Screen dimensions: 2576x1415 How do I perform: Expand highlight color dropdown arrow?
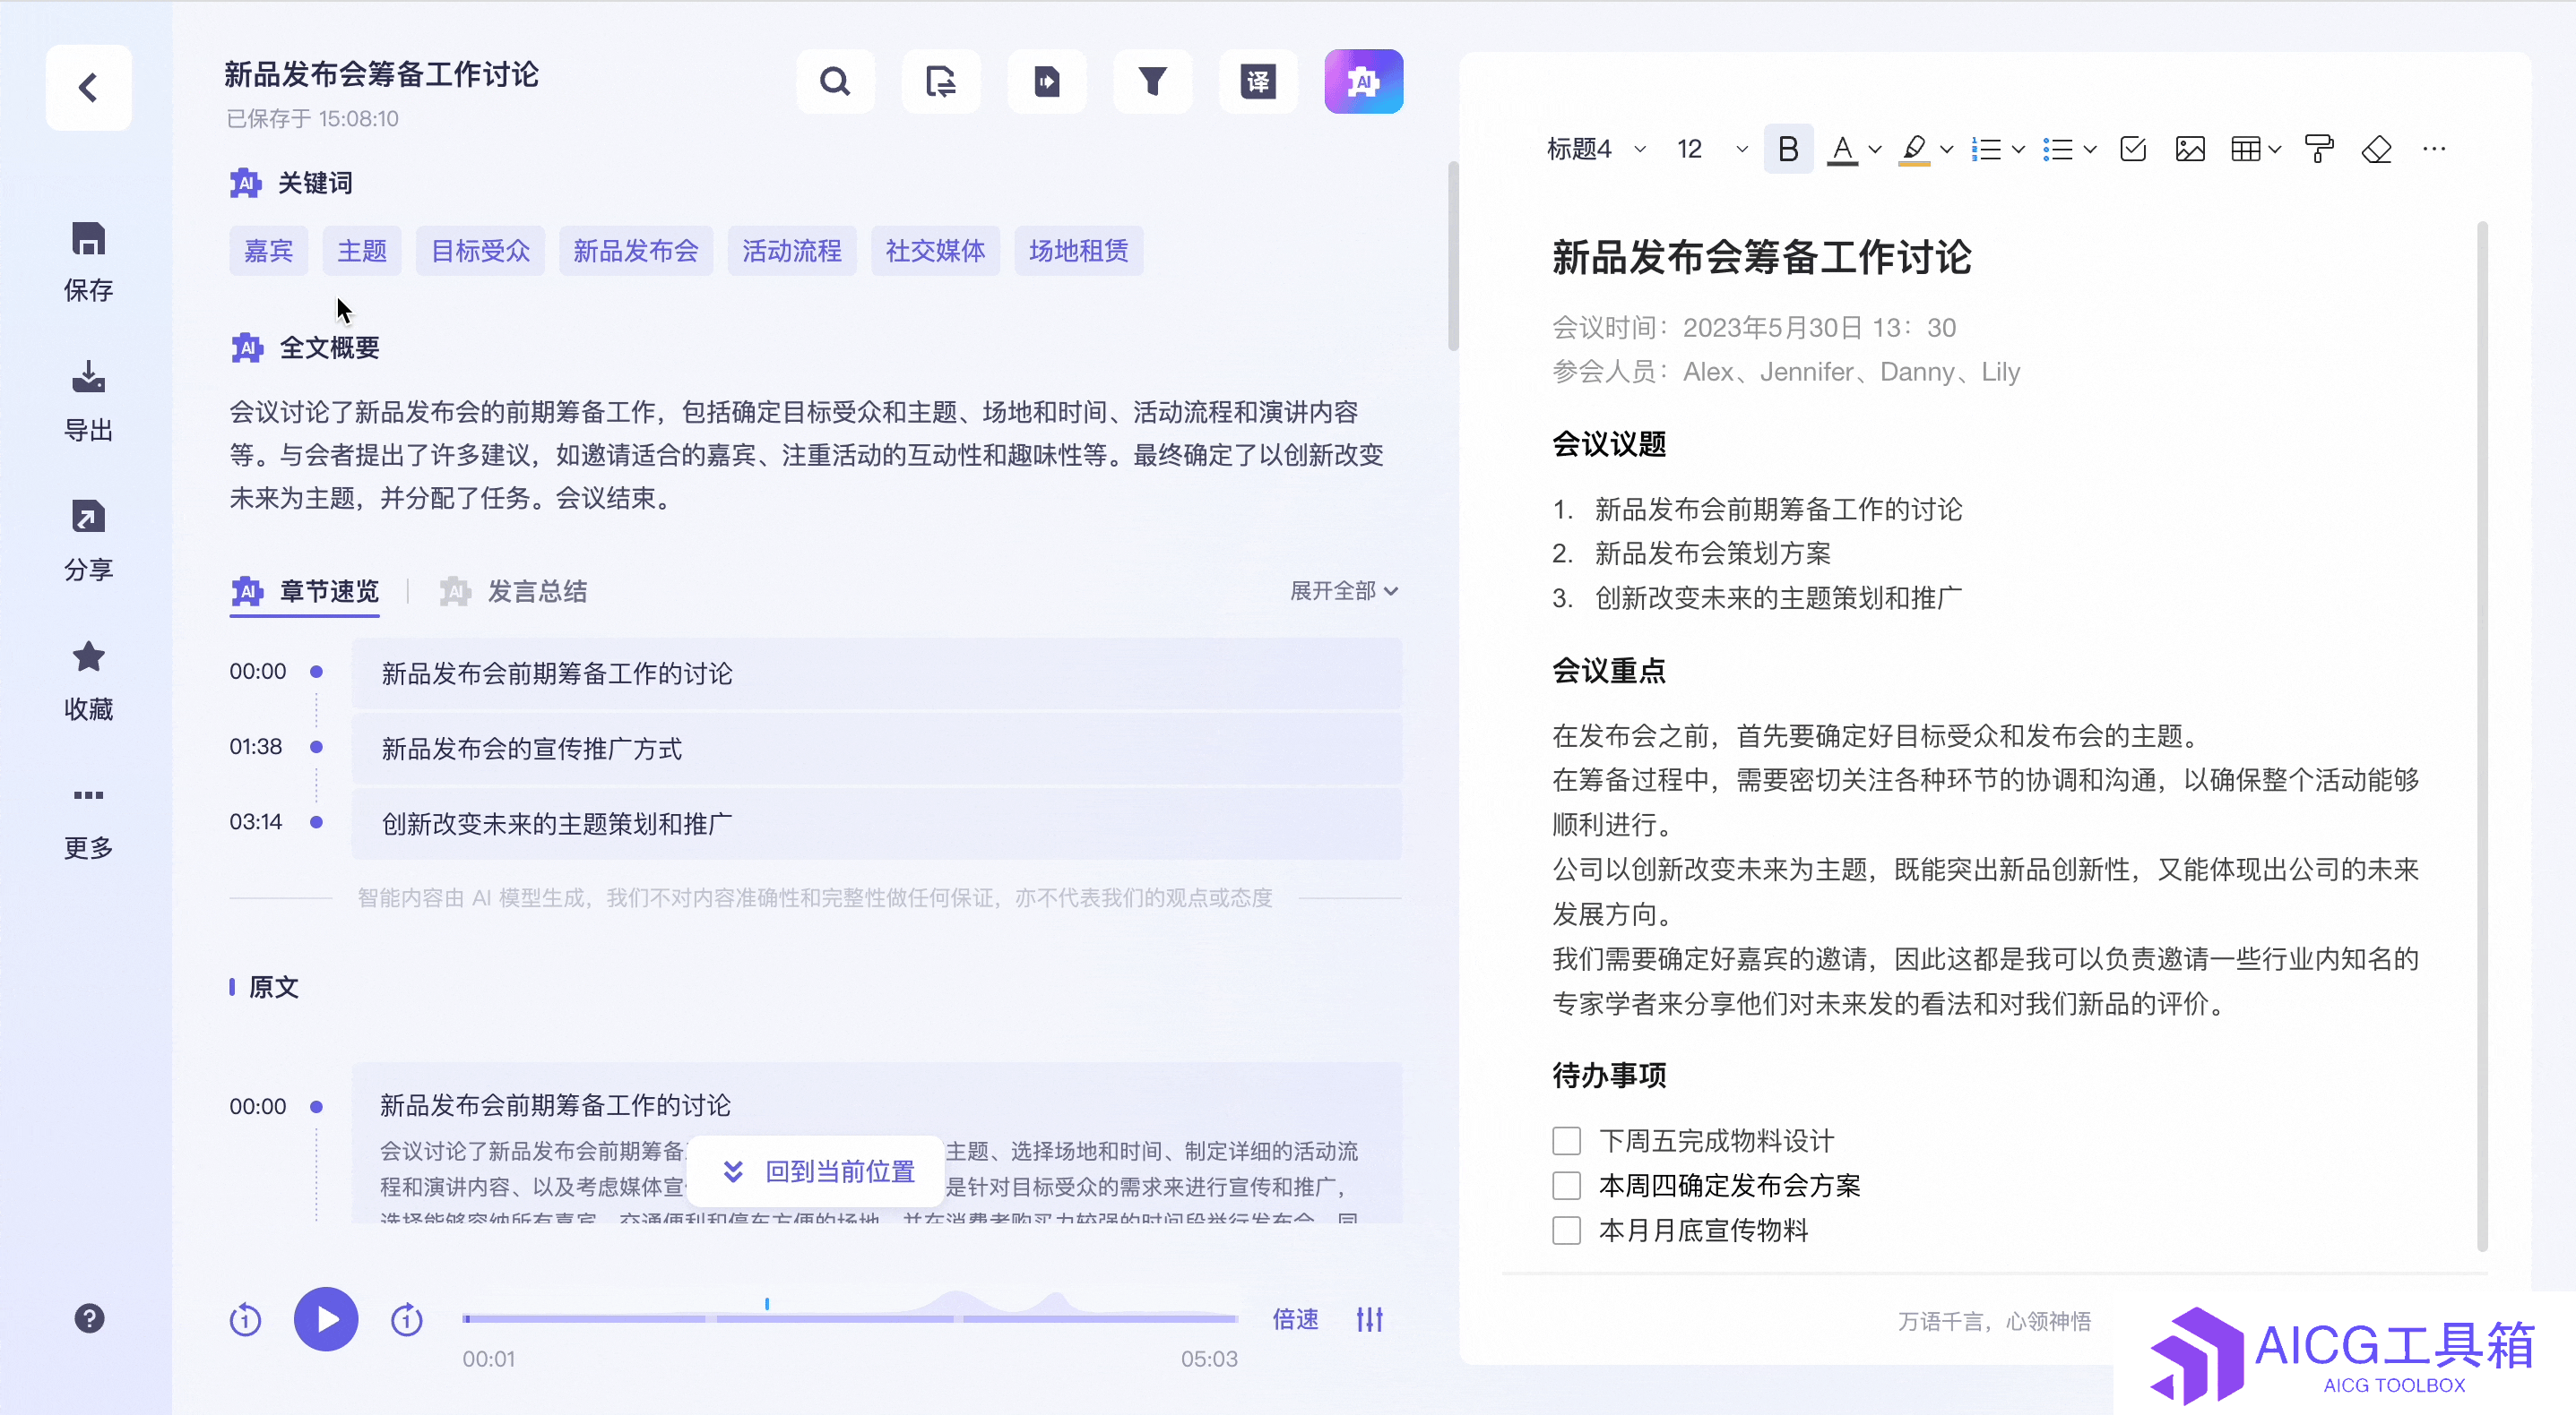coord(1946,150)
